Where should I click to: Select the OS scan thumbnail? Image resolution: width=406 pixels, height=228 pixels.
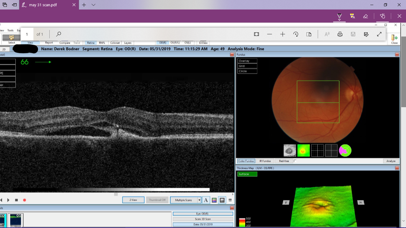tap(15, 220)
